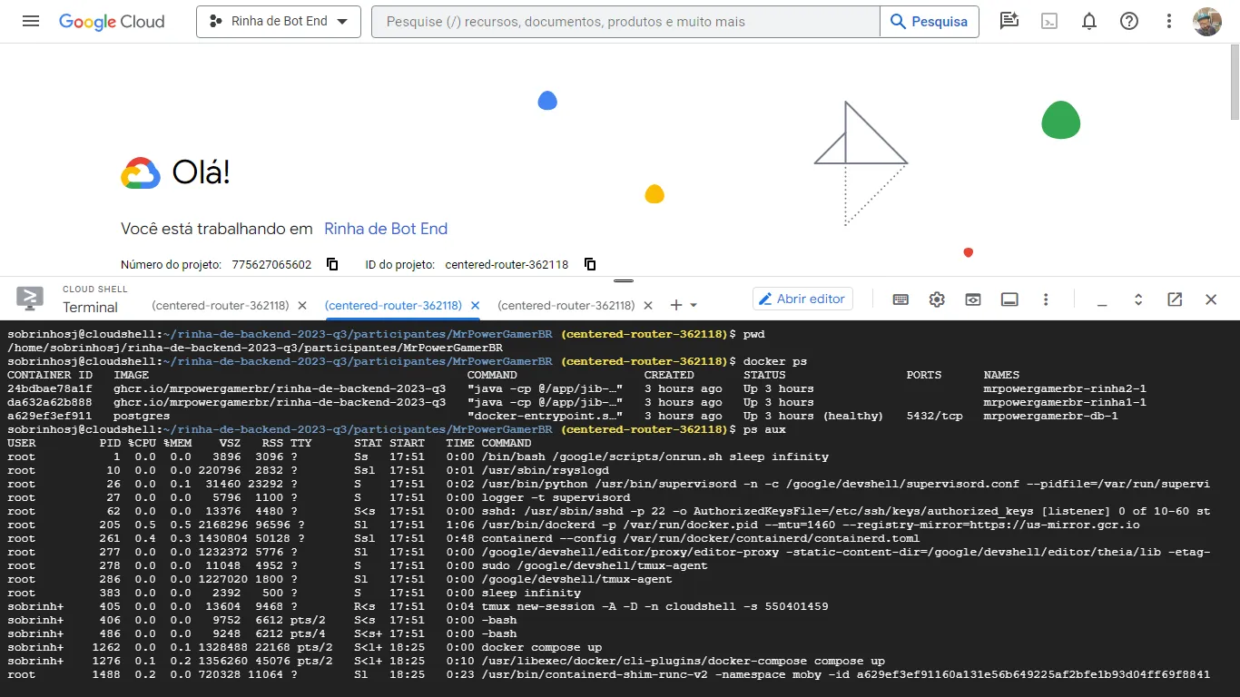Click the 'logger -t supervisord' process command
Viewport: 1240px width, 697px height.
click(x=556, y=497)
